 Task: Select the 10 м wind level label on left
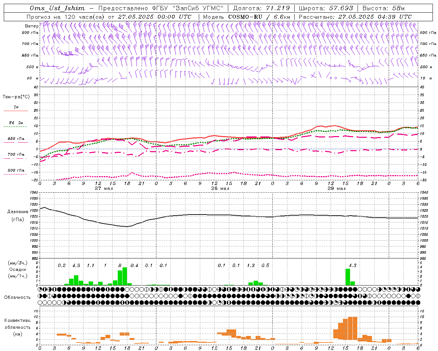pos(33,78)
